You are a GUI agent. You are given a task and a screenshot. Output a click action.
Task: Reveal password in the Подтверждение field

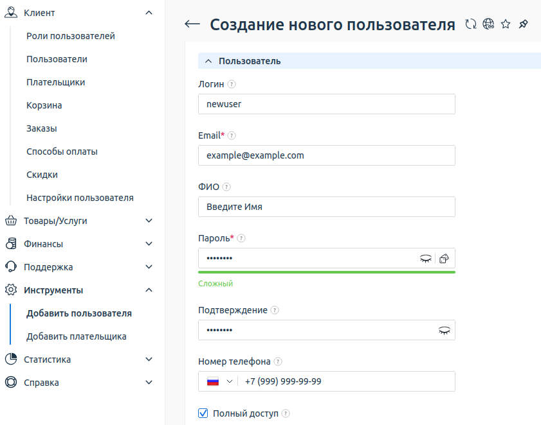pyautogui.click(x=443, y=330)
